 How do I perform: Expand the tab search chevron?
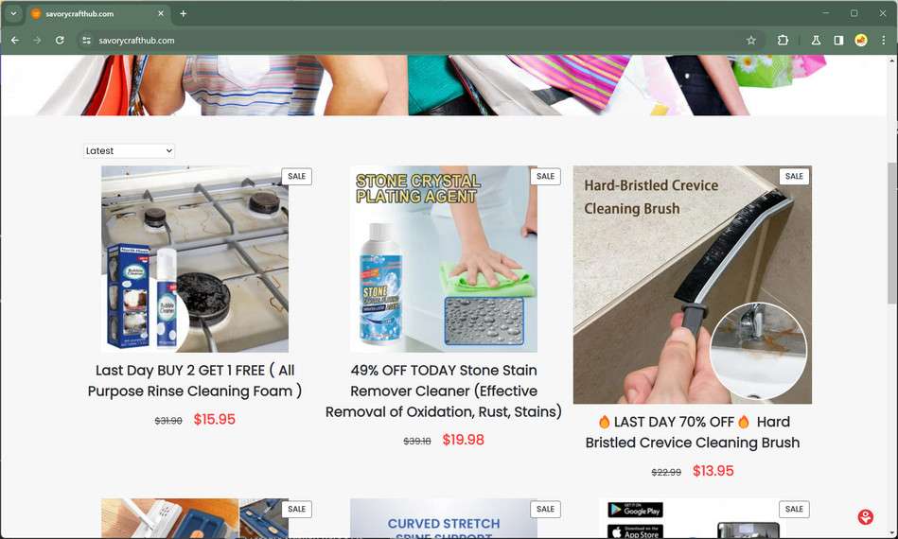(13, 13)
